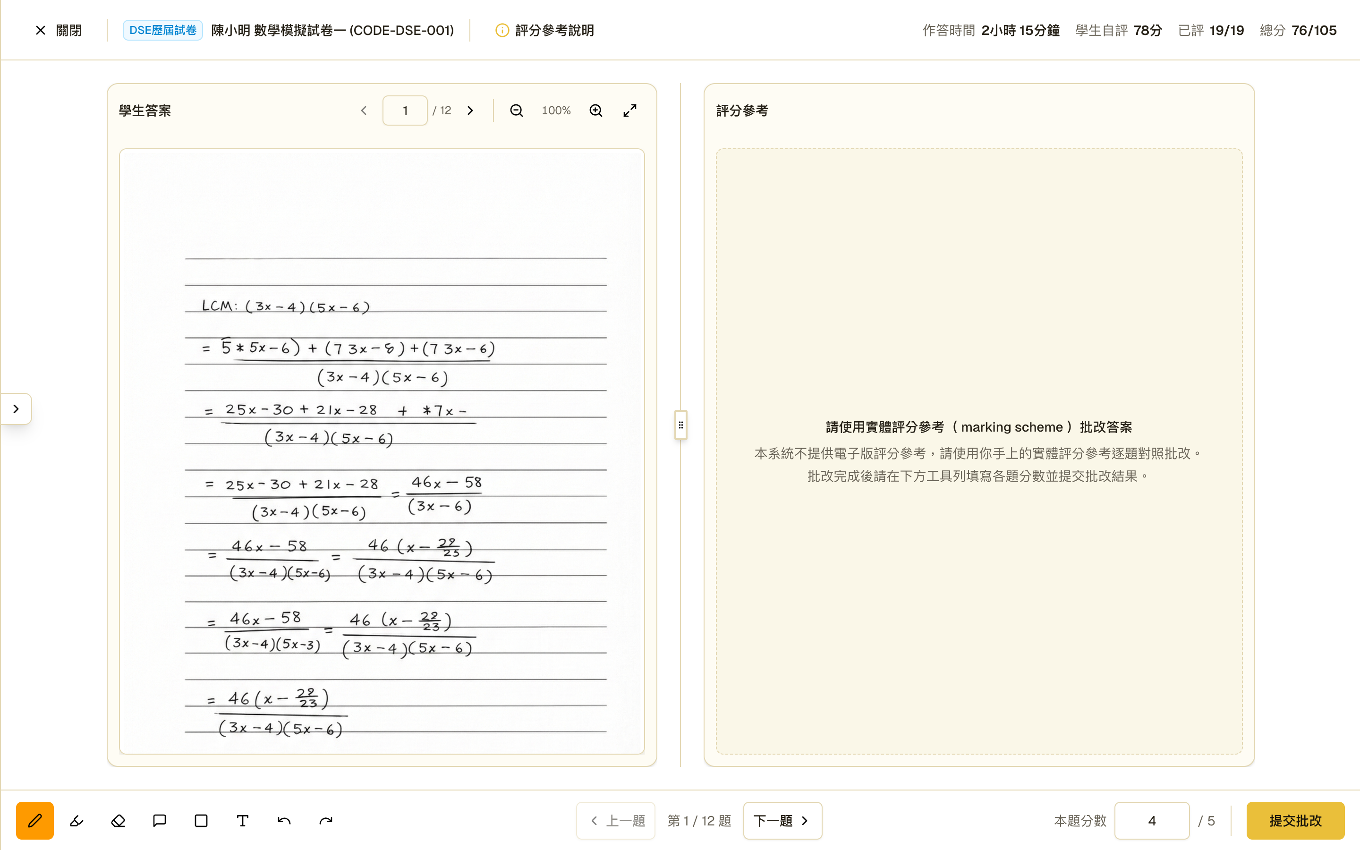Click the page number input box

(405, 110)
